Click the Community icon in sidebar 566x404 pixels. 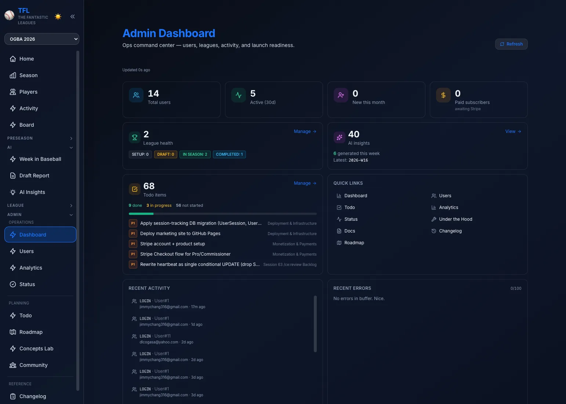(12, 365)
